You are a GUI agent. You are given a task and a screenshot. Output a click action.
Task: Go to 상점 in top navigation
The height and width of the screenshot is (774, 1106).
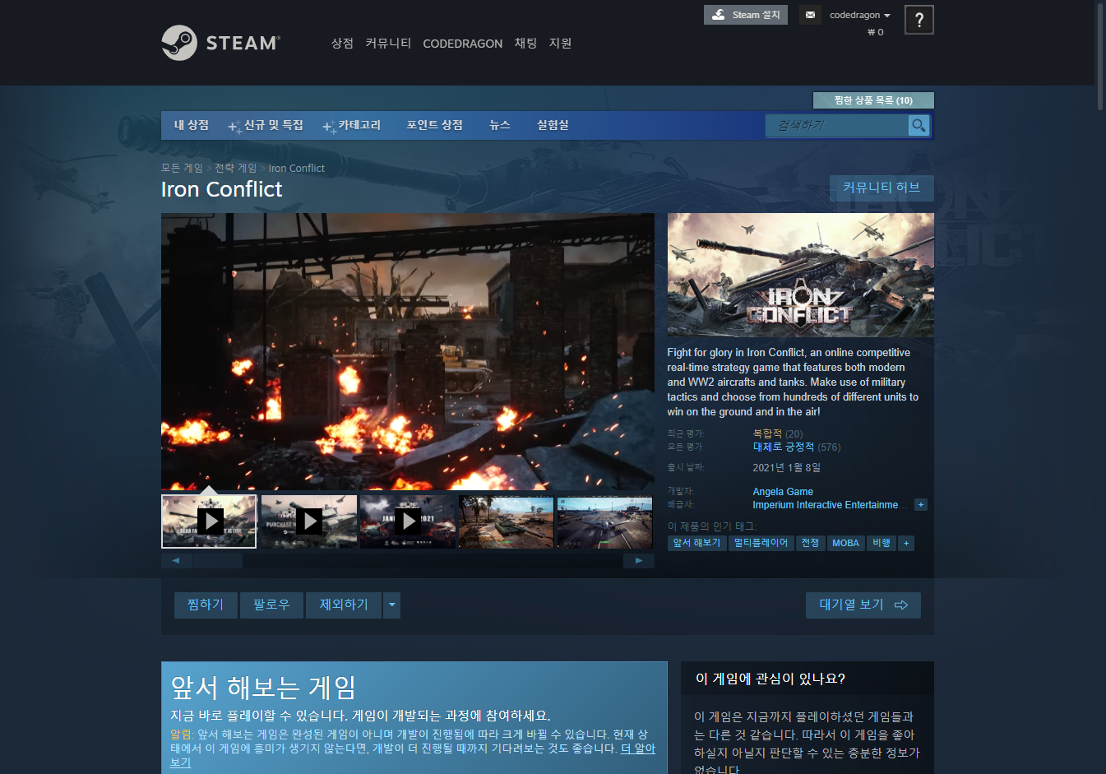point(342,44)
